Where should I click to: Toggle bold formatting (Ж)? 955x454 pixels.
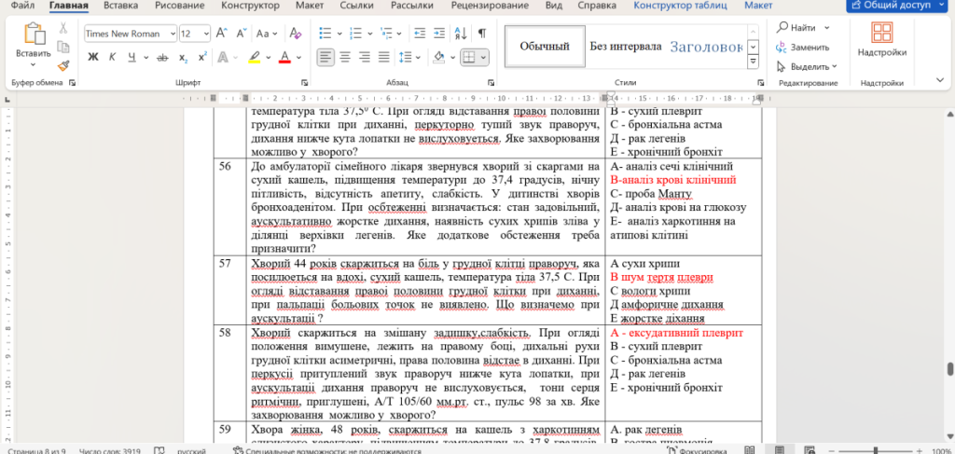(x=92, y=57)
